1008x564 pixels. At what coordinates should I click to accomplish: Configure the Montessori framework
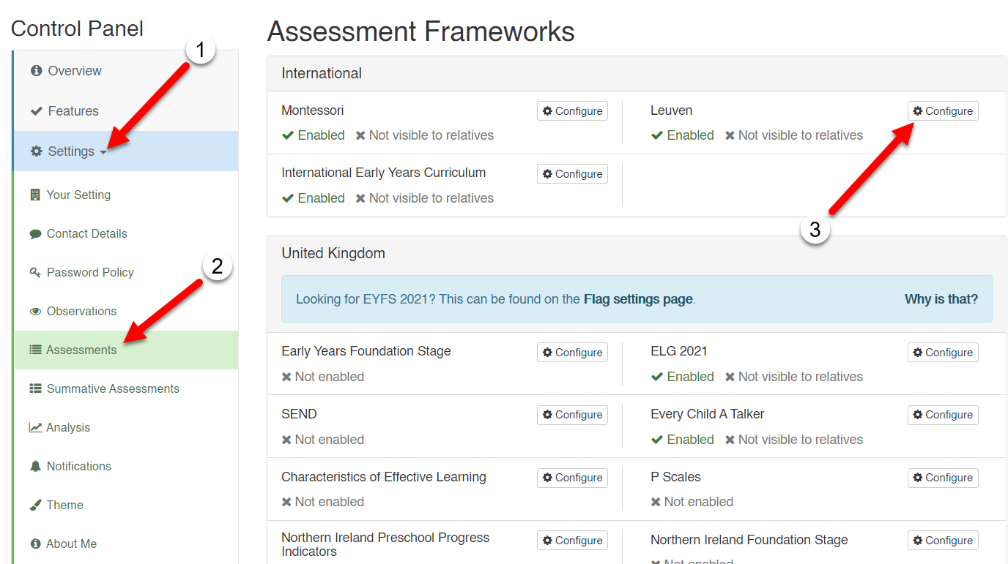(x=572, y=111)
